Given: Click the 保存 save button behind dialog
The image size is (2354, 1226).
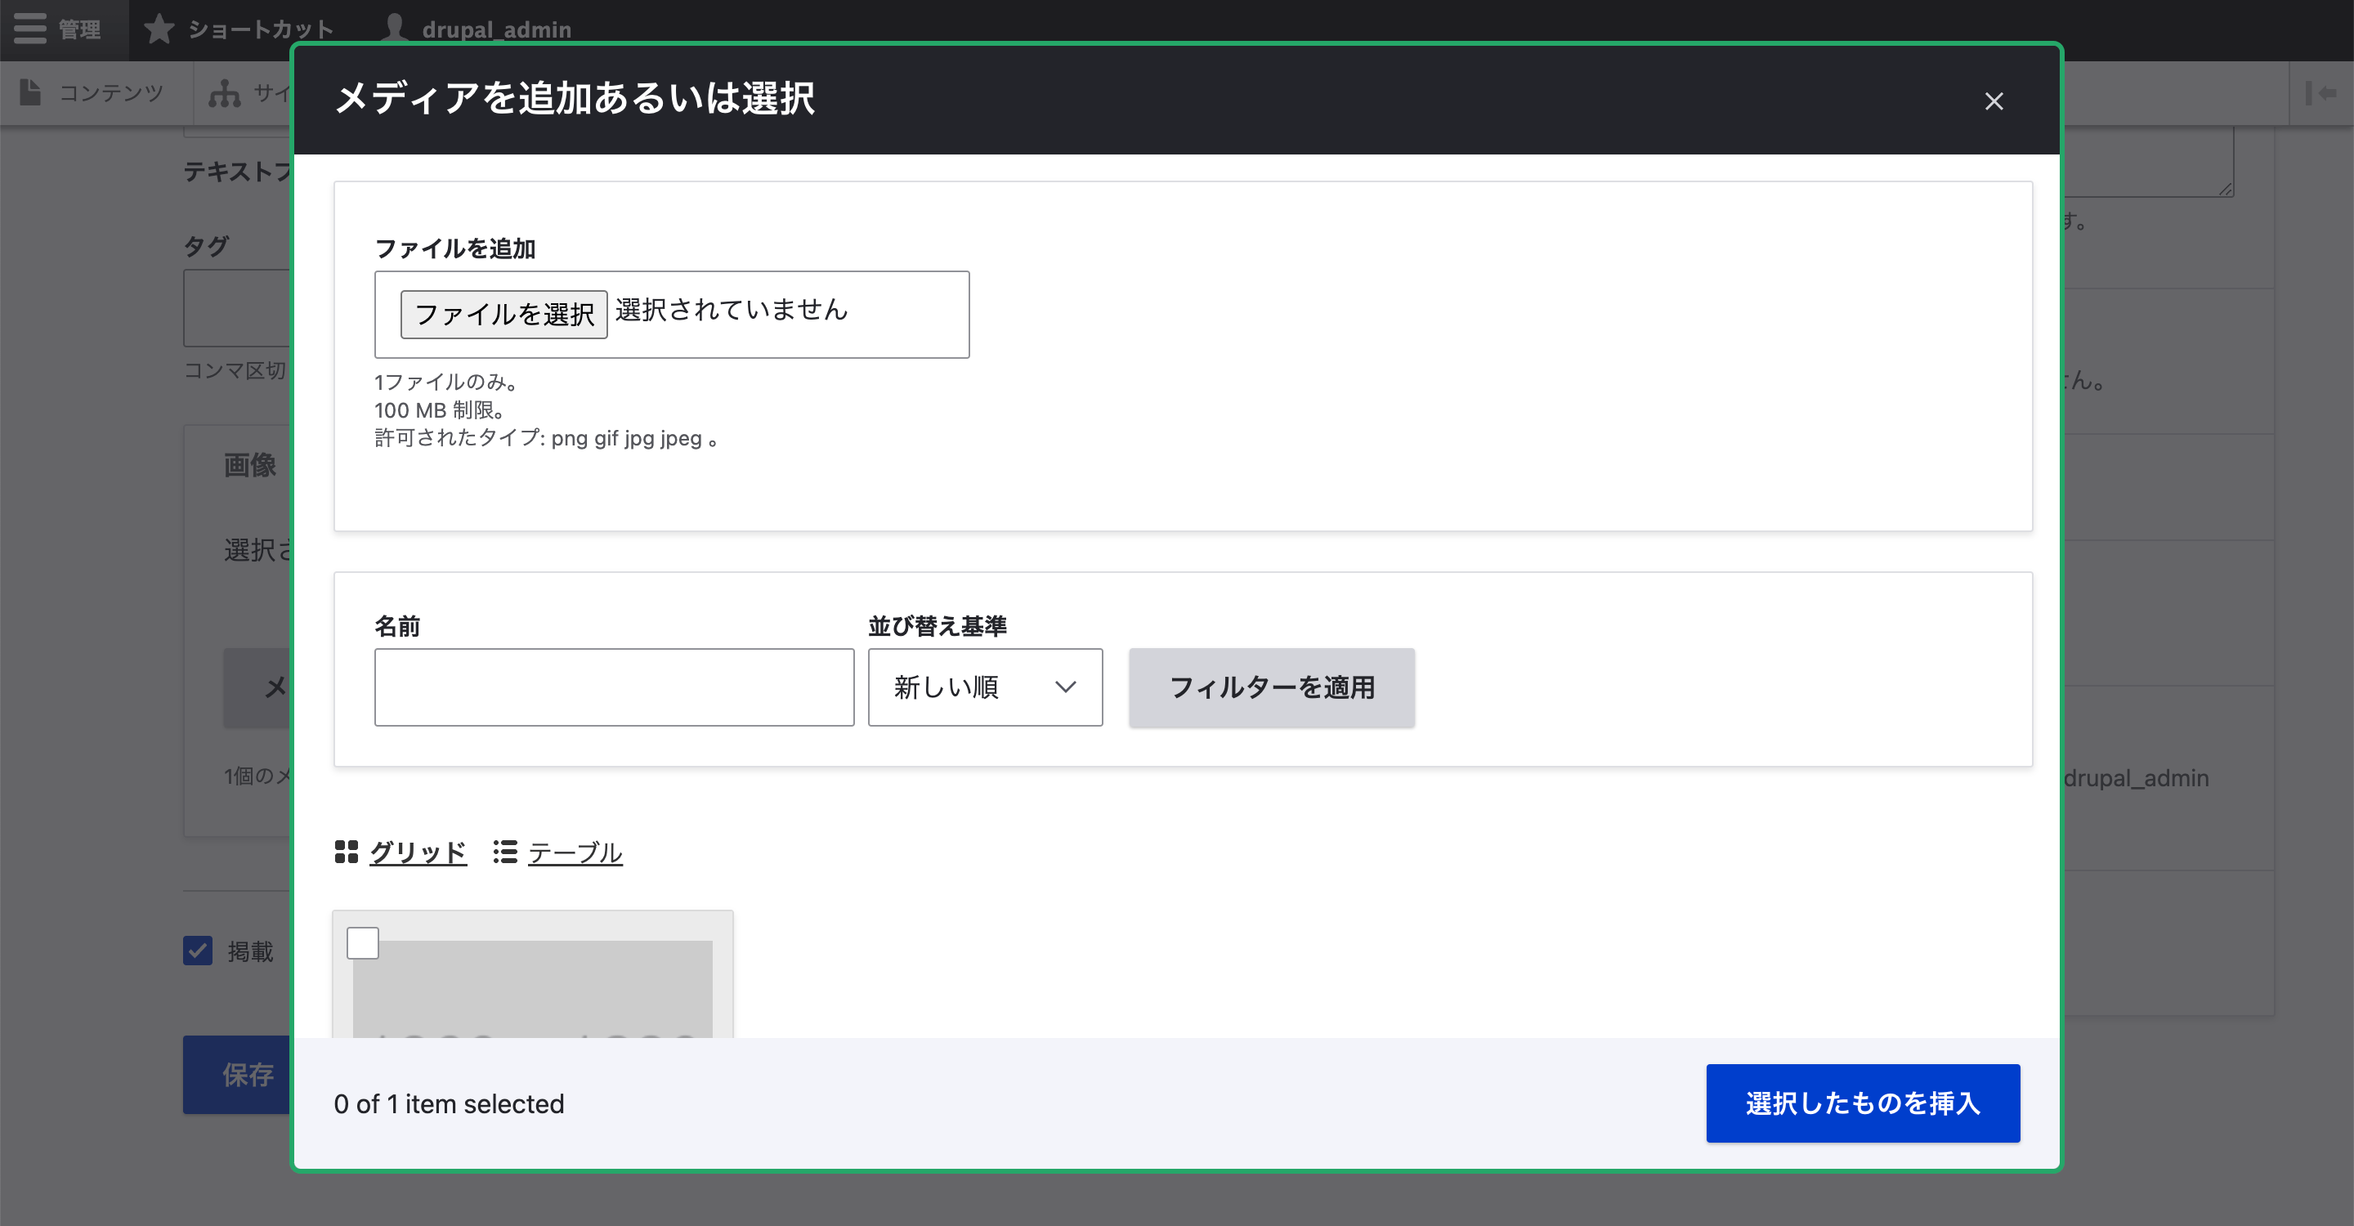Looking at the screenshot, I should [238, 1074].
